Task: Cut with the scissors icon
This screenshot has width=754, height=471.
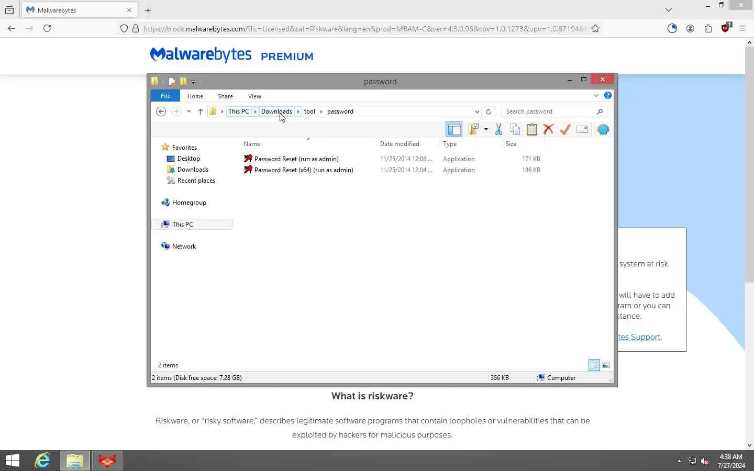Action: click(498, 129)
